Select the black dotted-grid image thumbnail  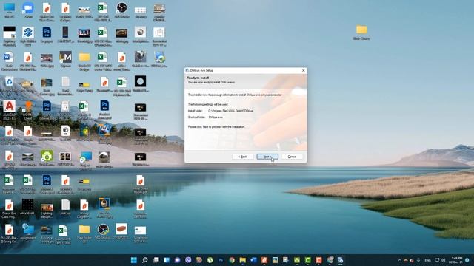[28, 207]
